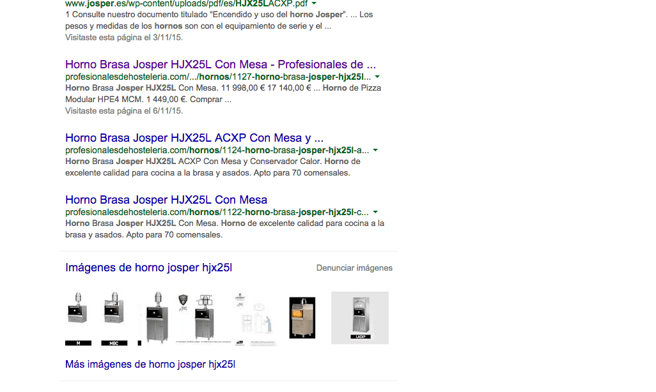The width and height of the screenshot is (656, 392).
Task: Open the oven thumbnail with black background
Action: click(x=302, y=317)
